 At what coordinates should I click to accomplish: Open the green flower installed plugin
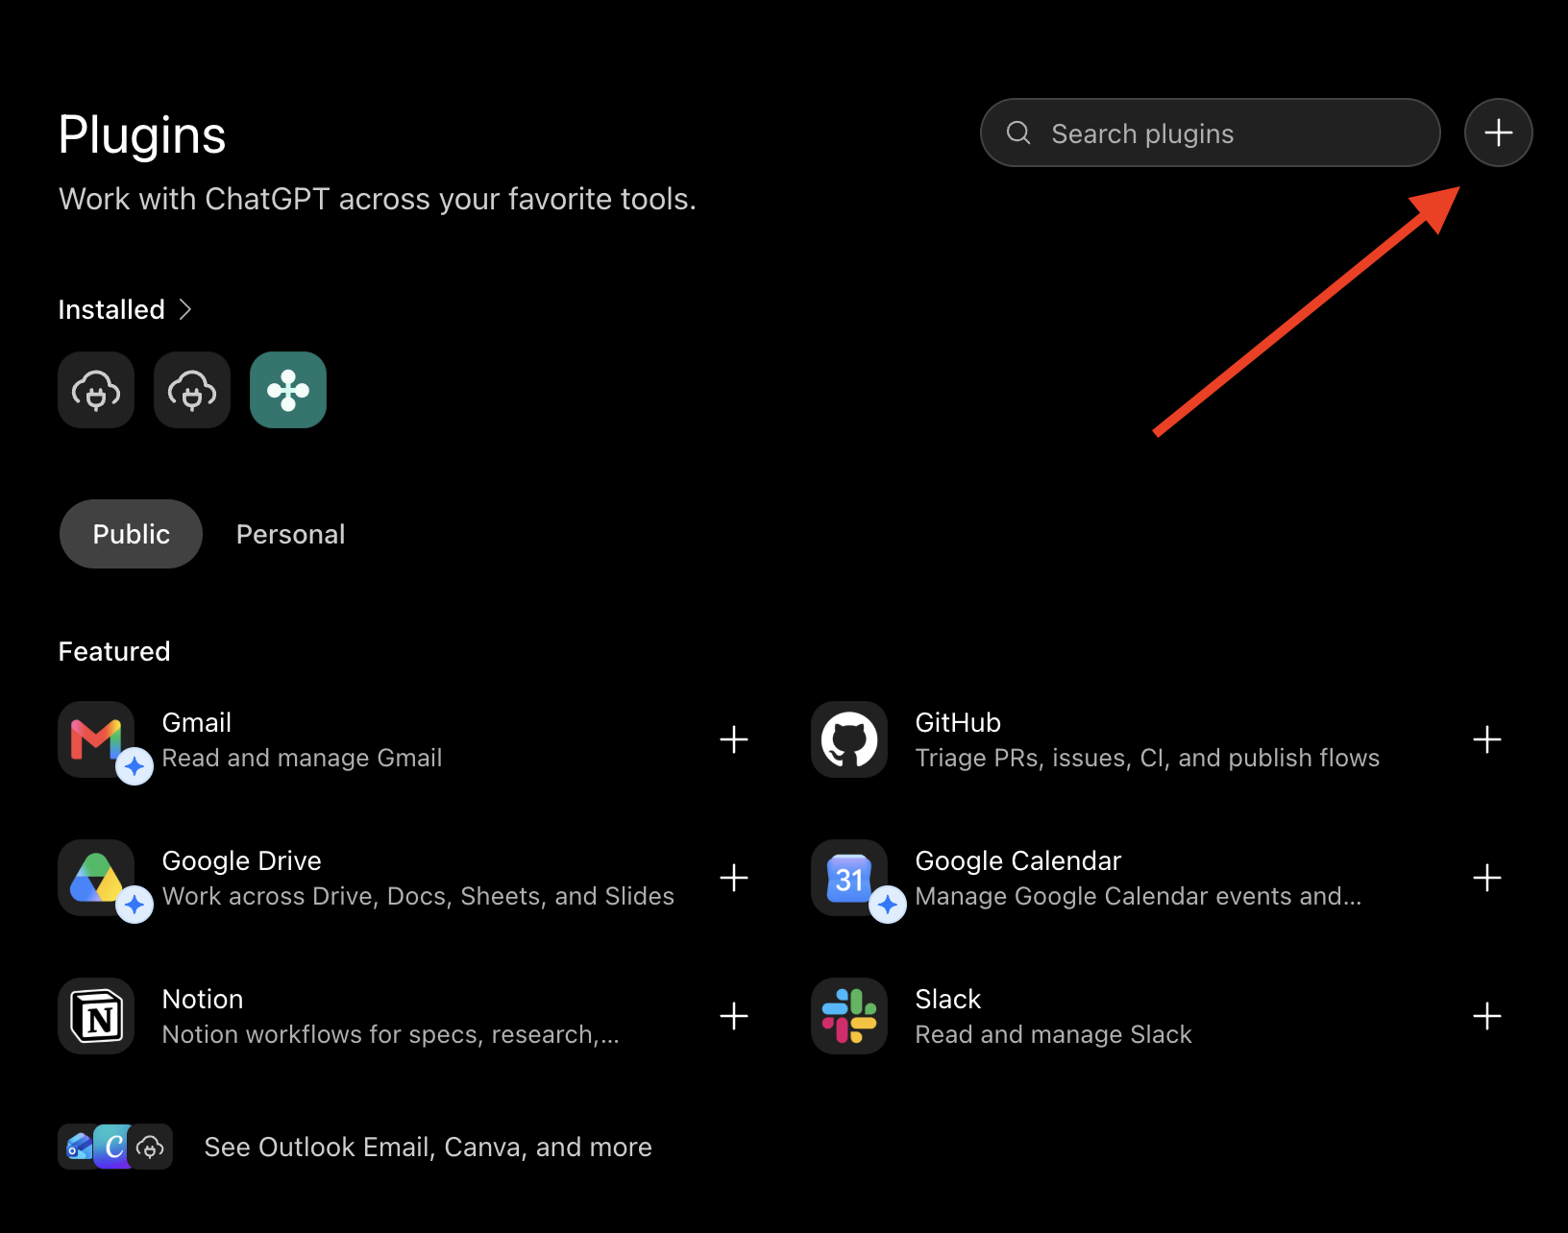[x=288, y=390]
